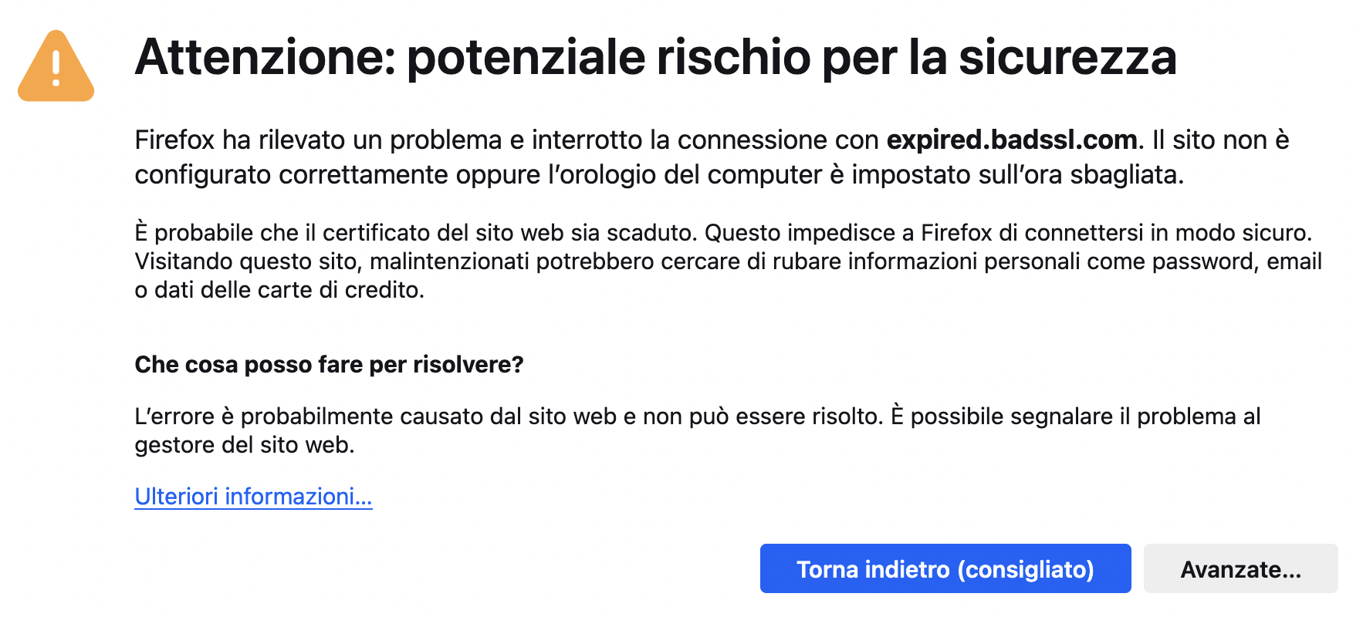Click the text "impostato sull'ora sbagliata"

tap(1016, 174)
